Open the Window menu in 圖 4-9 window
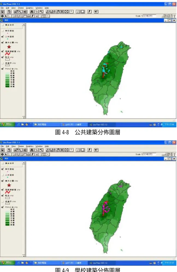 click(x=39, y=146)
